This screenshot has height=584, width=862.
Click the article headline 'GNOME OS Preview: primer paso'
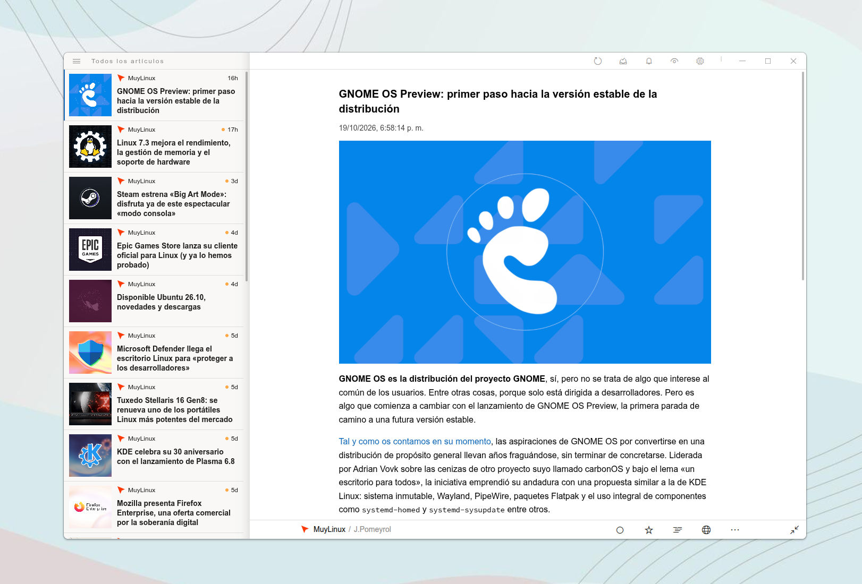pos(498,101)
